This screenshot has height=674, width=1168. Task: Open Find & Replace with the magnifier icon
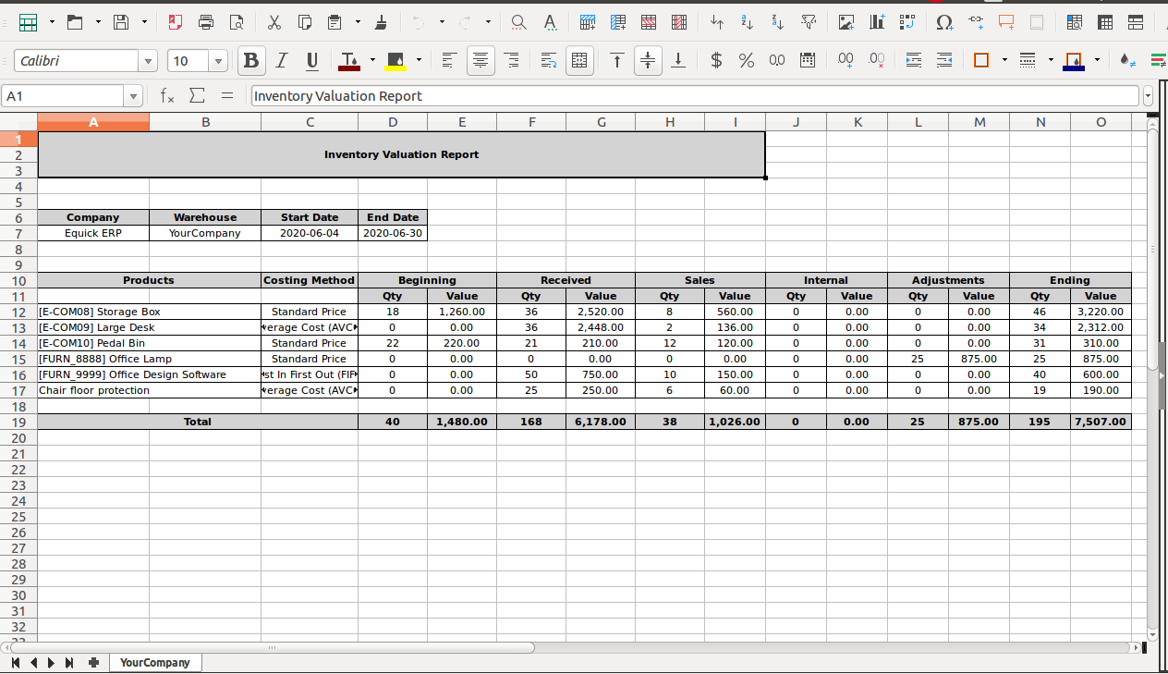(519, 22)
